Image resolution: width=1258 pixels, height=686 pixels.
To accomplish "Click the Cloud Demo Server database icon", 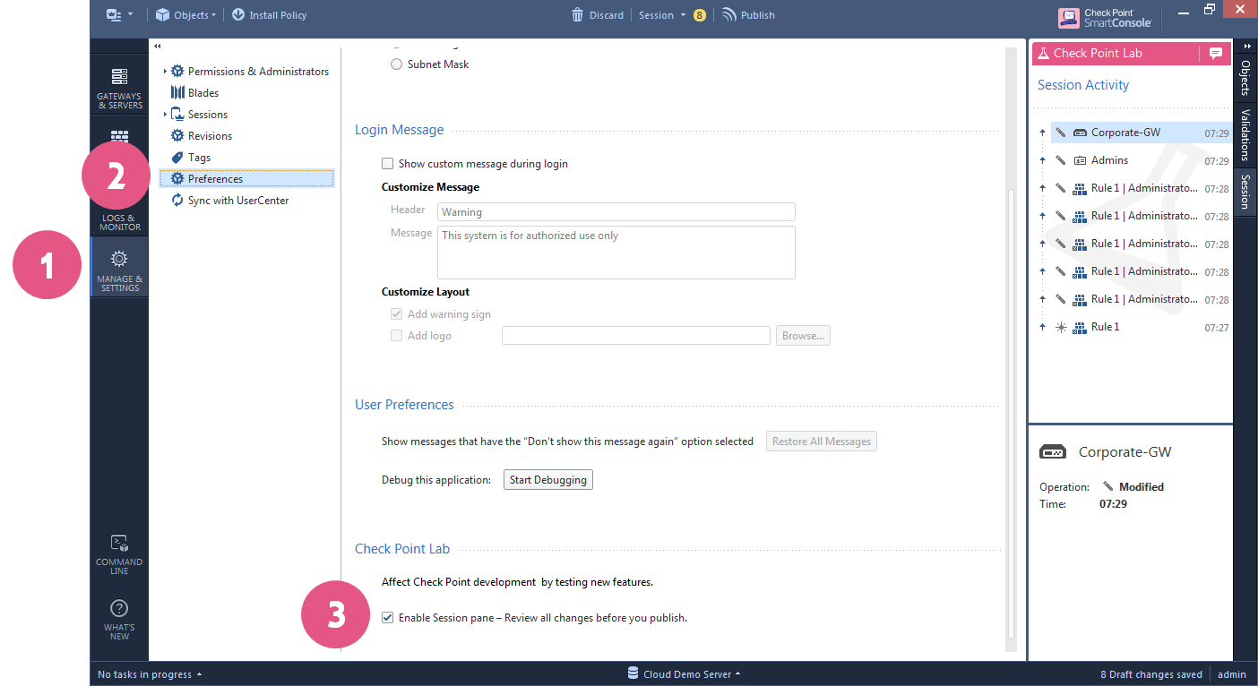I will [x=633, y=673].
